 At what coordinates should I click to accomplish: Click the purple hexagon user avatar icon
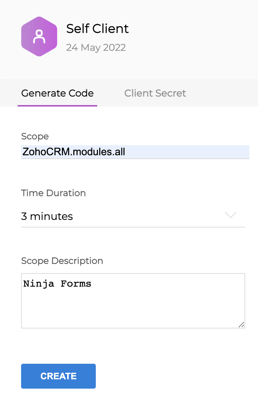[39, 36]
